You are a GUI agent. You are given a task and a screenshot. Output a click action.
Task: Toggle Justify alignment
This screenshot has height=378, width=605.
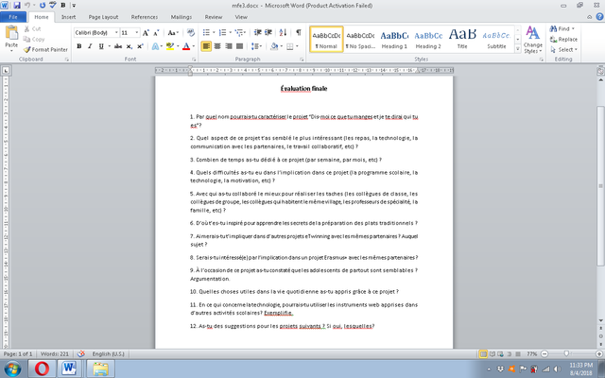tap(239, 46)
